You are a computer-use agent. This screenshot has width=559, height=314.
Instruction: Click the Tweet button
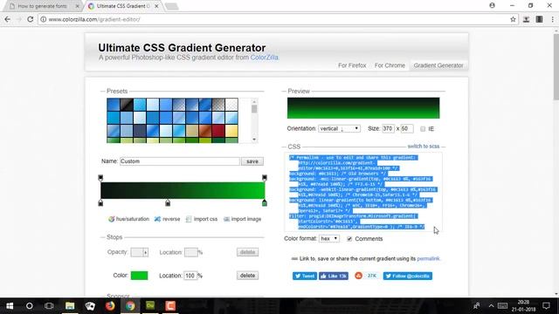tap(305, 276)
